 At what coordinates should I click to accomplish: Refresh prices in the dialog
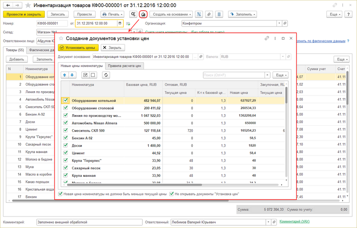pyautogui.click(x=106, y=75)
